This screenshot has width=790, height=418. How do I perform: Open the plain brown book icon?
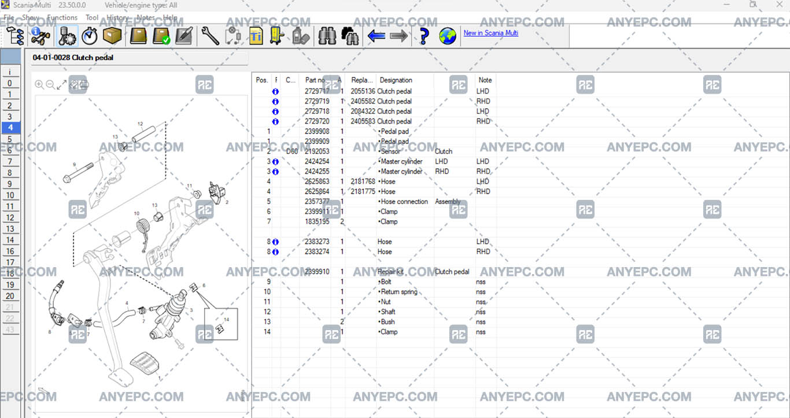139,36
